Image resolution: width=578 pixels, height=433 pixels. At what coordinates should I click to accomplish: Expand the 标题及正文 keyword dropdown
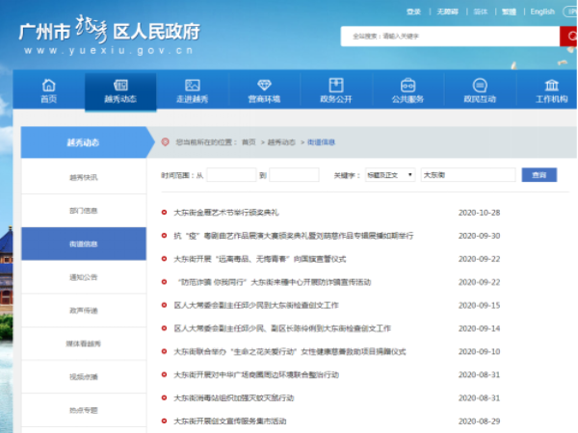(389, 175)
